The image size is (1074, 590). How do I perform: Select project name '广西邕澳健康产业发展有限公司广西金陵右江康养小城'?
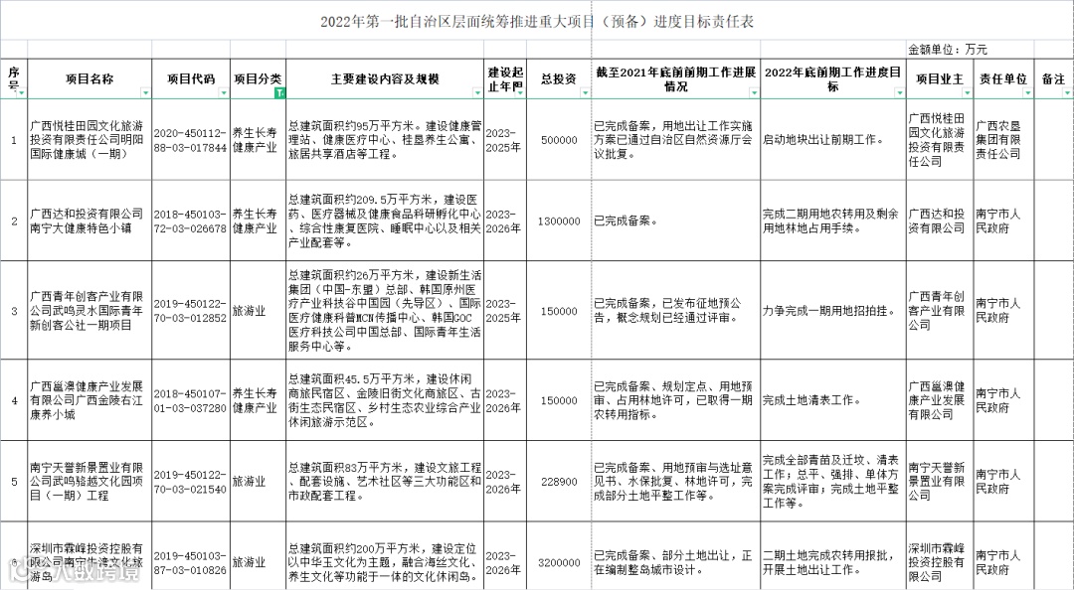[x=89, y=399]
